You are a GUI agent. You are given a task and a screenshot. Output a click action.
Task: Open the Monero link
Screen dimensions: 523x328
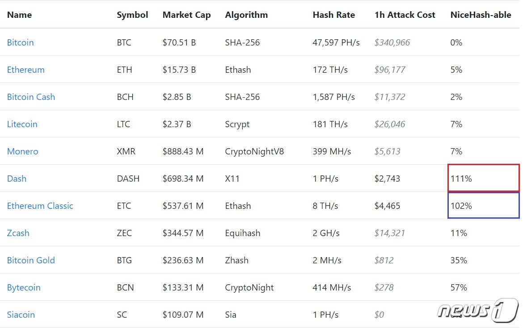(x=23, y=152)
